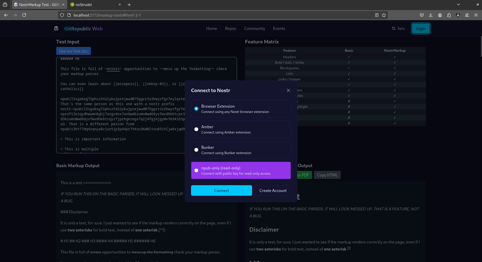Open the Home nav item
The width and height of the screenshot is (482, 262).
coord(212,28)
